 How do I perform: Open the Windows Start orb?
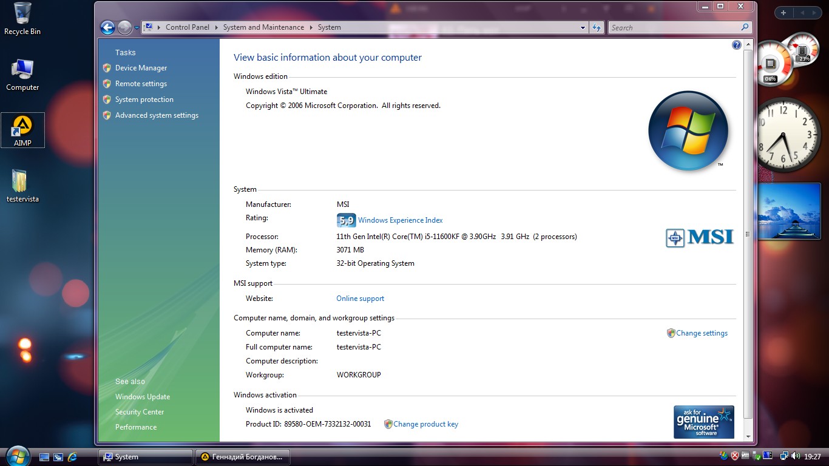tap(17, 455)
